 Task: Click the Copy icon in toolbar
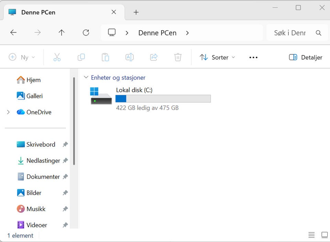coord(81,57)
